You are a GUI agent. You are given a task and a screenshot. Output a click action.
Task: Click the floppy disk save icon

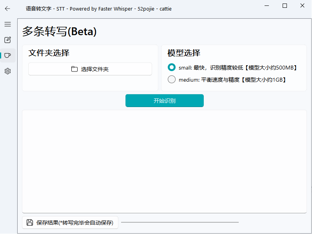[x=30, y=223]
